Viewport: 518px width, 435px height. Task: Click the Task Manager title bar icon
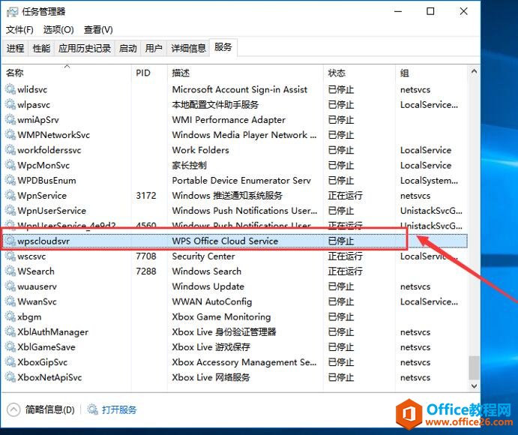12,12
